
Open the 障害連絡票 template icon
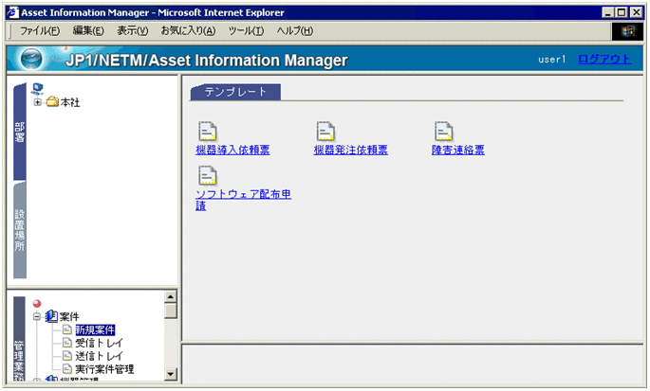pyautogui.click(x=443, y=132)
